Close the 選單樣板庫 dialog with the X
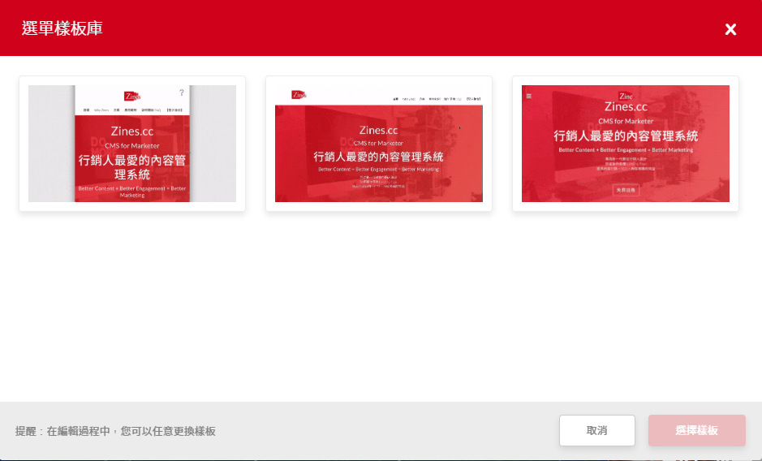Viewport: 762px width, 461px height. [730, 29]
